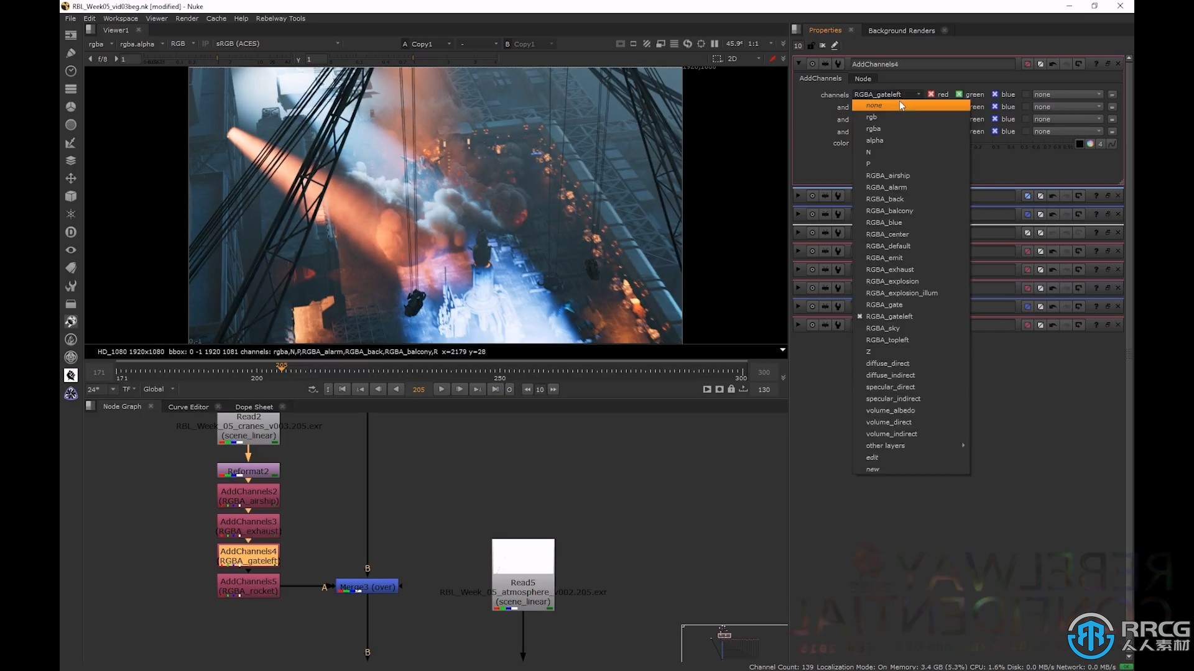Select RGBA_topleft from the layer list
Image resolution: width=1194 pixels, height=671 pixels.
point(887,340)
